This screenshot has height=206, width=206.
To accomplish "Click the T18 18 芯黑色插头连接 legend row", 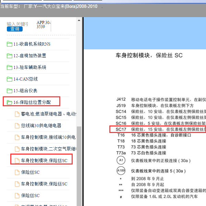I will 142,141.
